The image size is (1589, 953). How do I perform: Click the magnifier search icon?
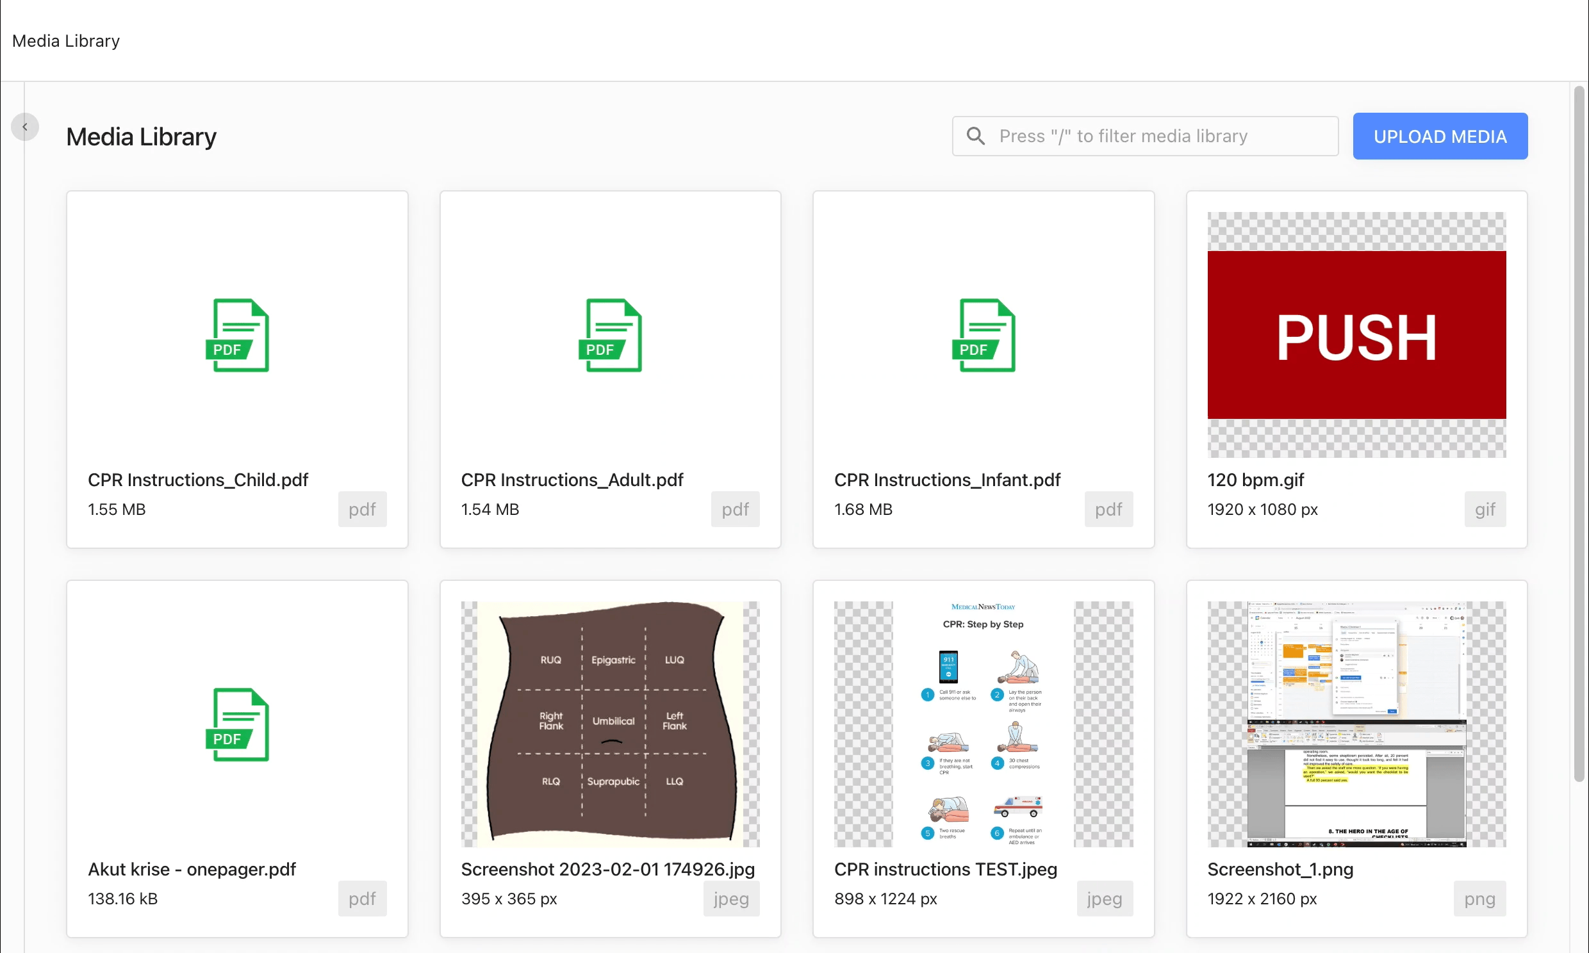tap(976, 136)
